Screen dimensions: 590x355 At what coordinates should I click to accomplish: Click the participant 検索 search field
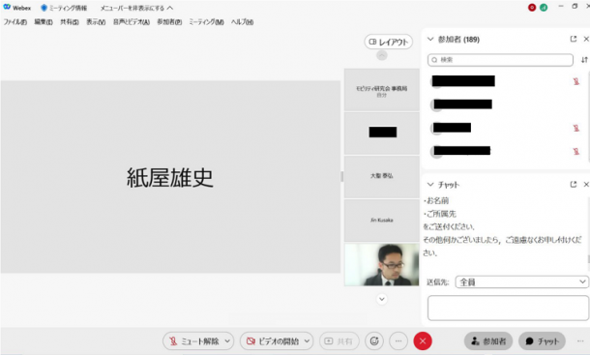coord(500,60)
